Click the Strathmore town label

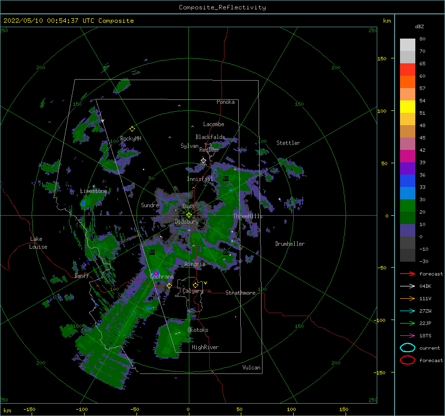pos(240,293)
